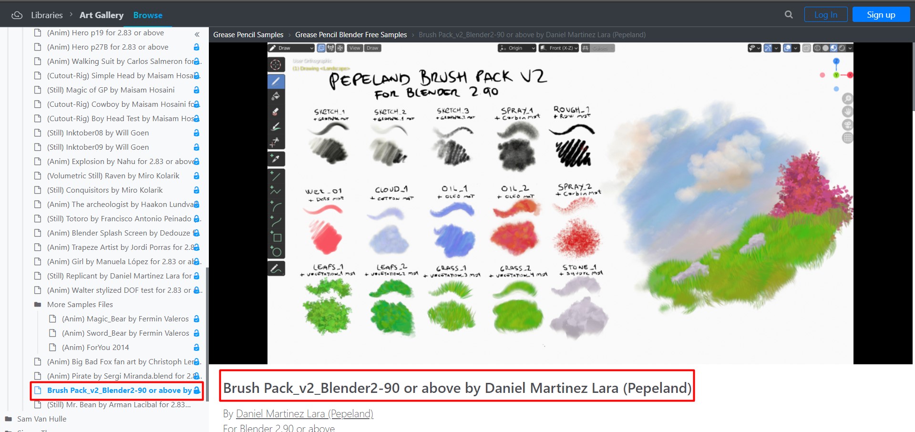Image resolution: width=915 pixels, height=432 pixels.
Task: Toggle the viewport overlays button
Action: tap(787, 48)
